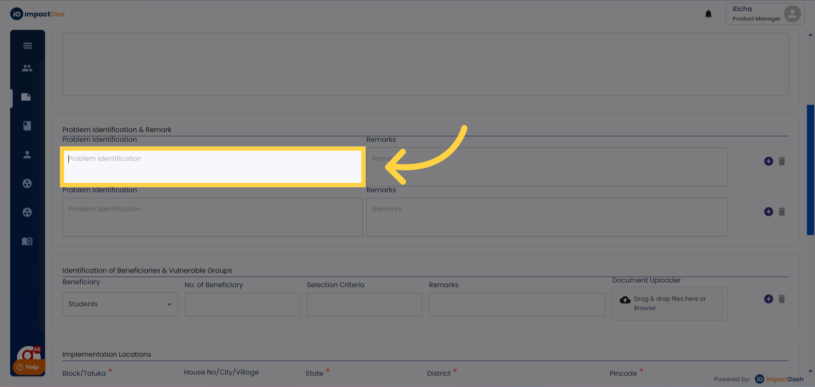This screenshot has height=387, width=815.
Task: Click the page scrollbar down arrow
Action: tap(810, 371)
